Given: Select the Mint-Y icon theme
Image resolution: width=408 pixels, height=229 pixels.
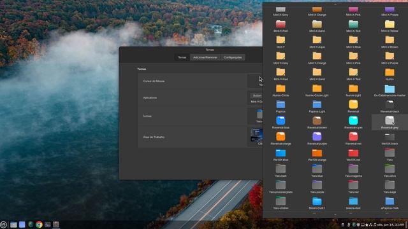Looking at the screenshot, I should tap(280, 43).
